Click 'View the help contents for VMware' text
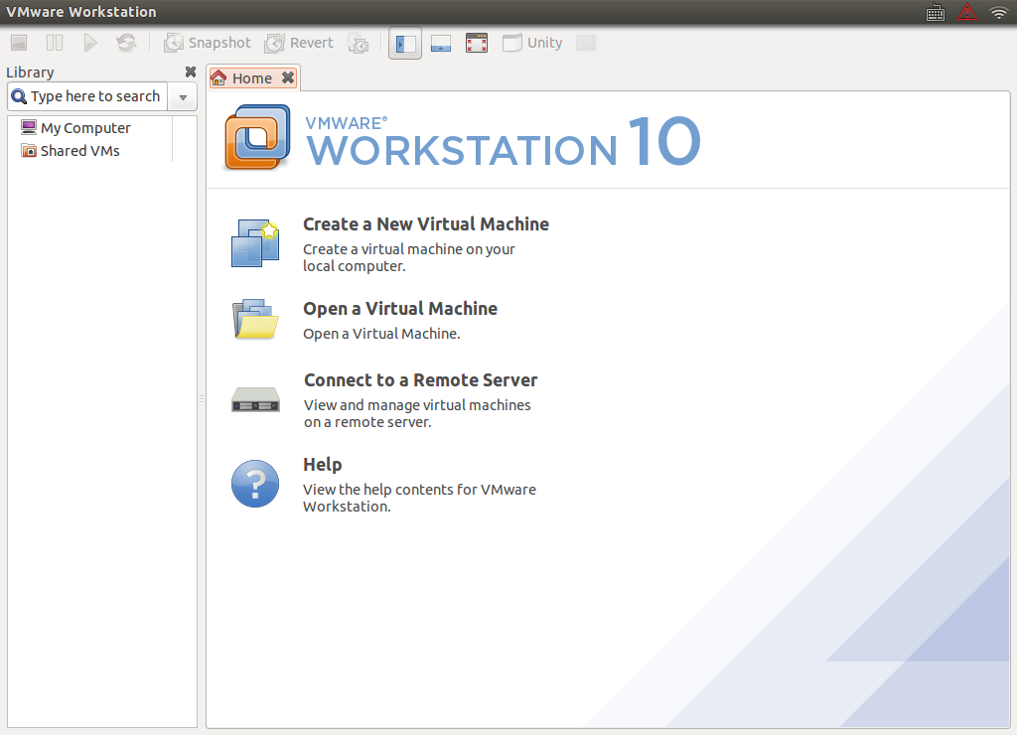Image resolution: width=1017 pixels, height=735 pixels. tap(420, 489)
